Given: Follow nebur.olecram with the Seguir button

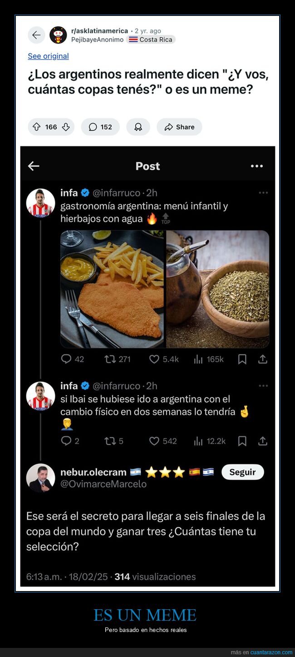Looking at the screenshot, I should click(242, 472).
